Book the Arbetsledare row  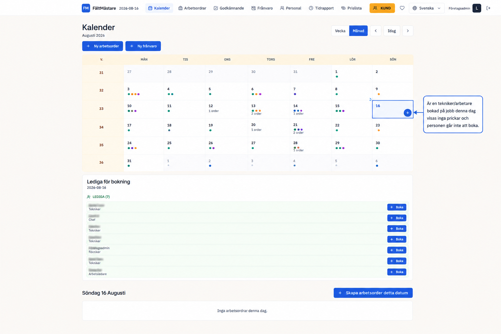point(397,272)
